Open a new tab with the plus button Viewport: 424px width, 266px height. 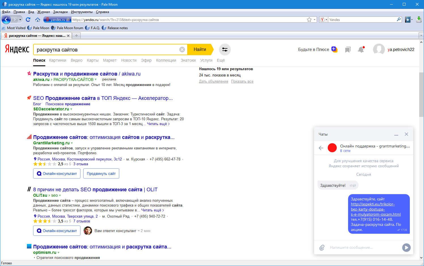point(76,36)
